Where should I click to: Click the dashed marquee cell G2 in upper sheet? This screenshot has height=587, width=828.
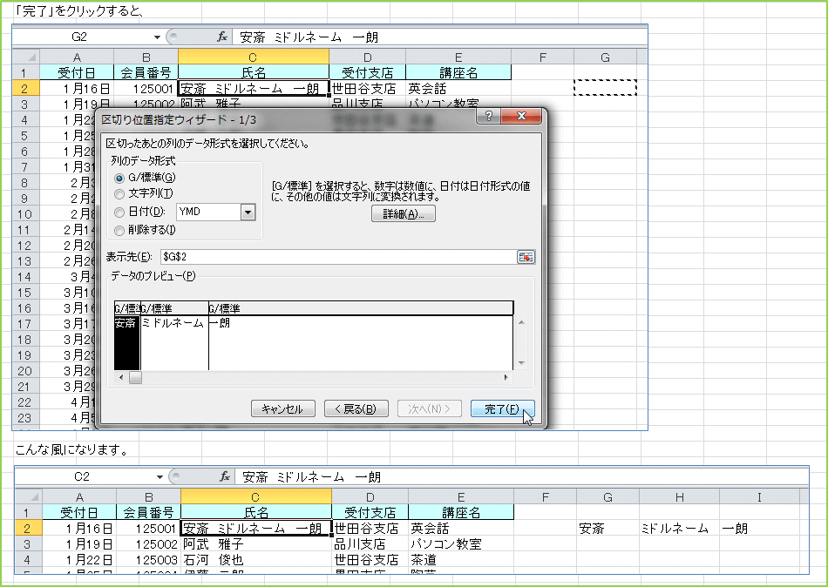pyautogui.click(x=605, y=88)
